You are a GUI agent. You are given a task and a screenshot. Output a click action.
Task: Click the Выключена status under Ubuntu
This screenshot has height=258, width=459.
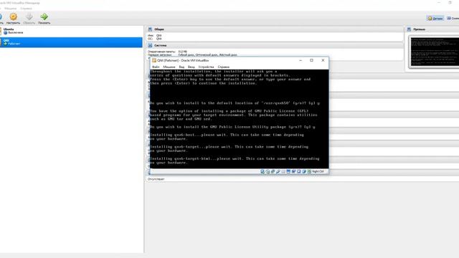click(x=16, y=32)
